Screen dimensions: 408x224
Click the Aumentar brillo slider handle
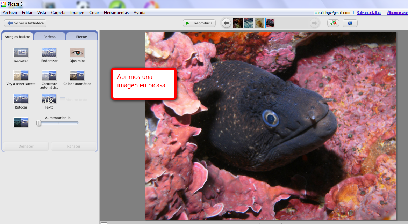[39, 123]
